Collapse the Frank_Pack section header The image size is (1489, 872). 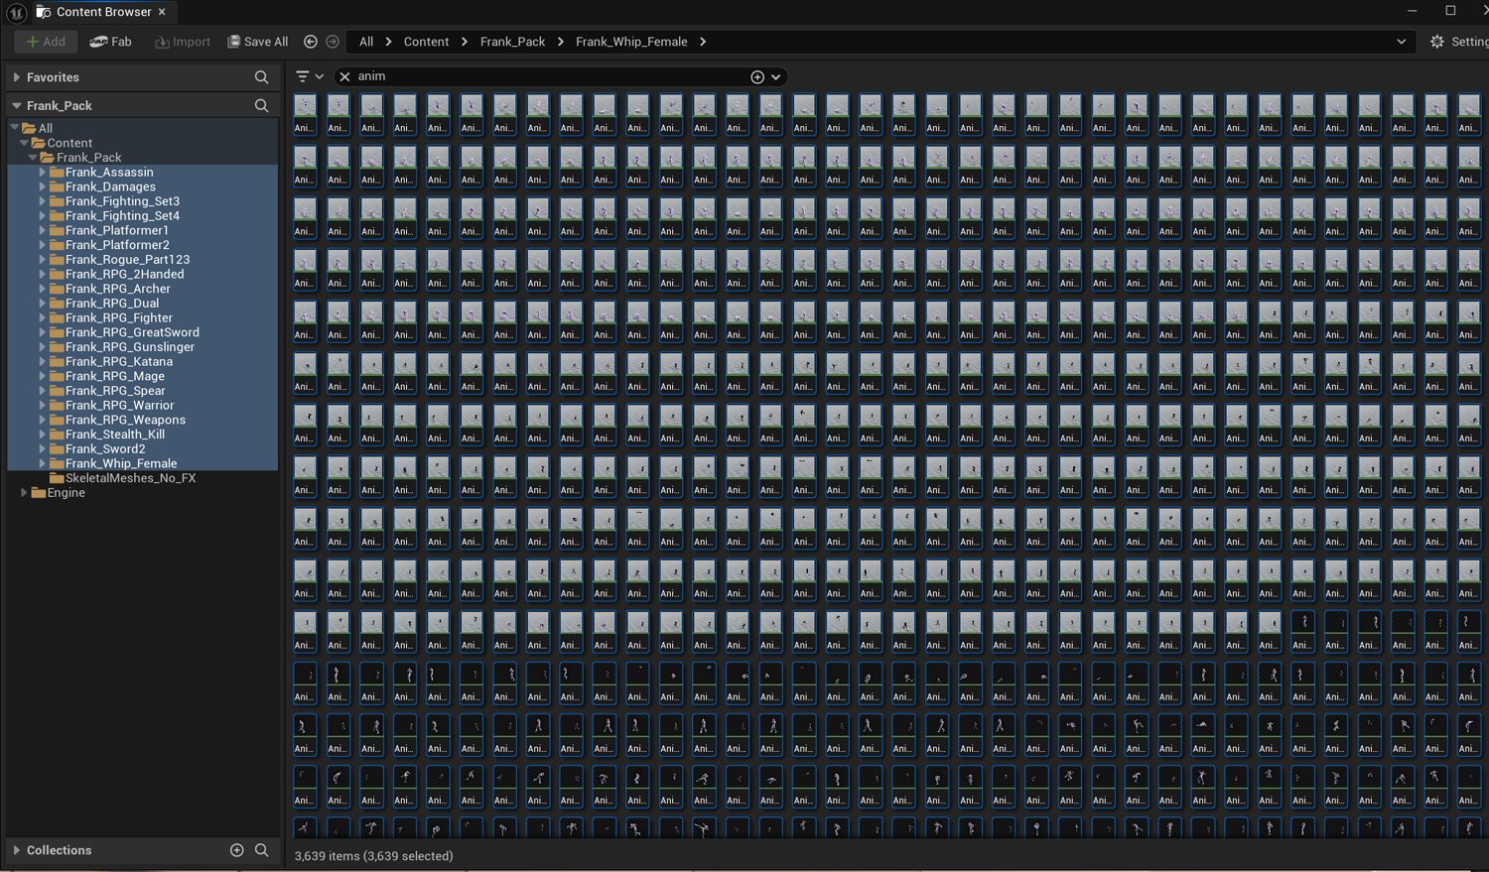click(x=17, y=105)
